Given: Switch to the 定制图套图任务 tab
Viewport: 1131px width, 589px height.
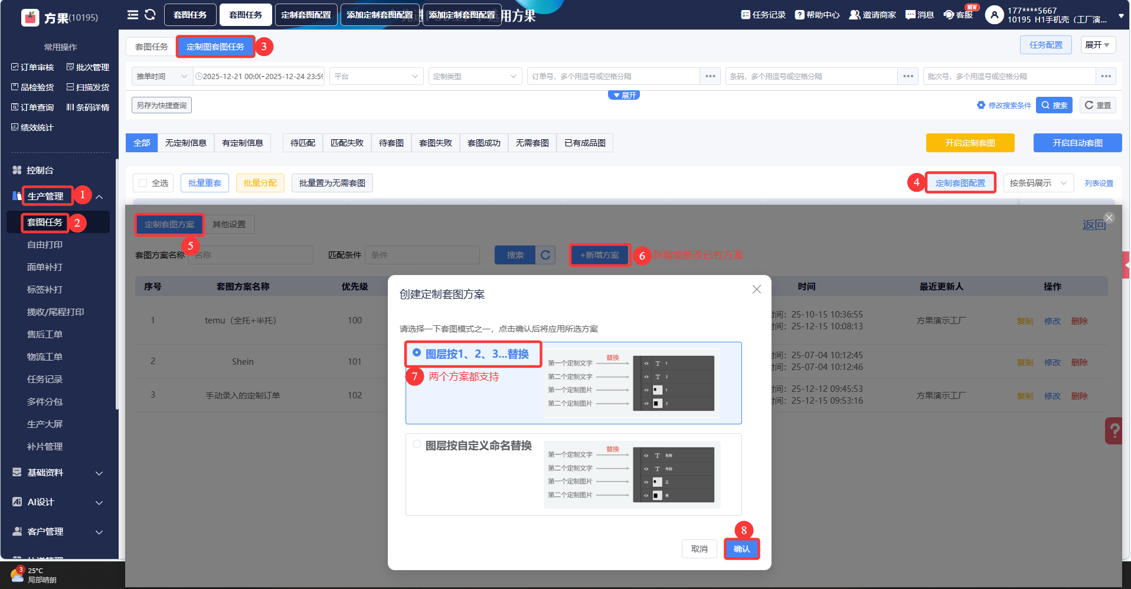Looking at the screenshot, I should click(215, 47).
